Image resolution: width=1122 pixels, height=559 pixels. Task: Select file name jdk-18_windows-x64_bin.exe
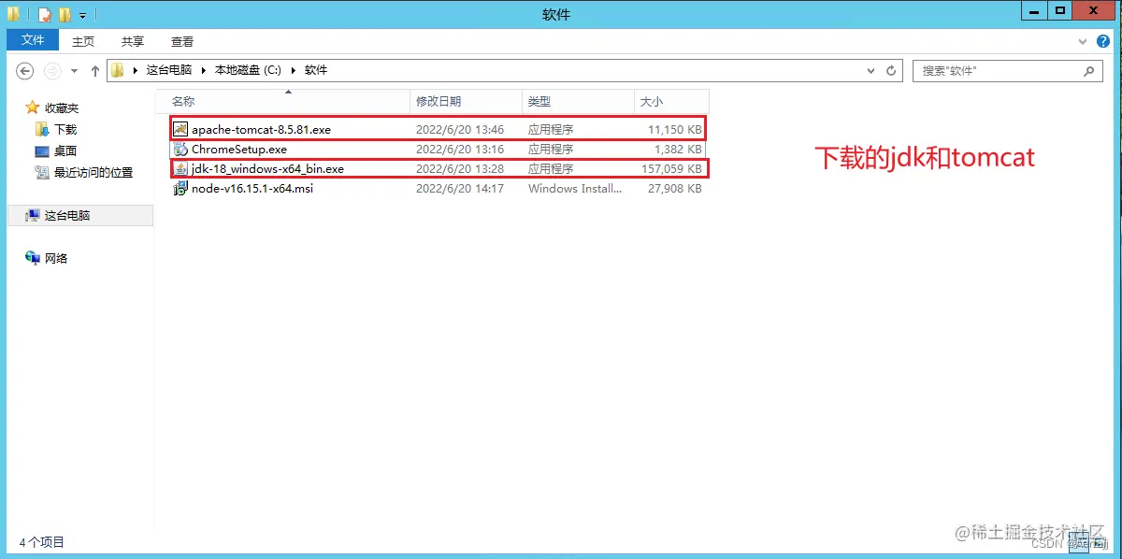[x=267, y=168]
